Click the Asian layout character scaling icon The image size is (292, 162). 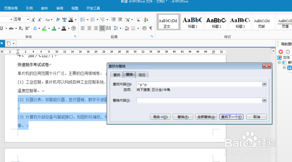[x=128, y=20]
